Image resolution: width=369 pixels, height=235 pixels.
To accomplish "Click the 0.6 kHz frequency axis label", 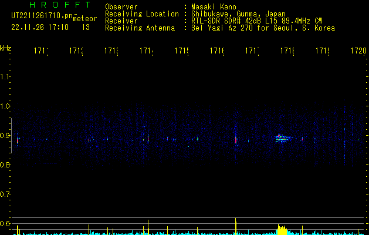I will click(6, 224).
